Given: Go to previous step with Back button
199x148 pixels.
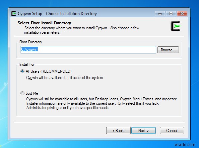Looking at the screenshot, I should (118, 130).
